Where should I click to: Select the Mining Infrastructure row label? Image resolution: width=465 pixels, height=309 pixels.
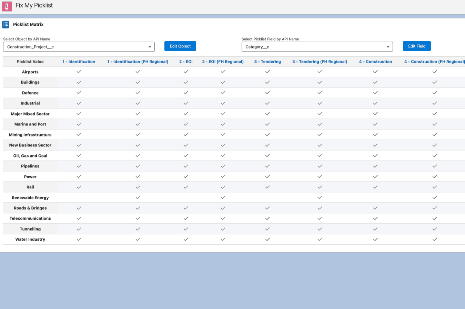(x=30, y=135)
